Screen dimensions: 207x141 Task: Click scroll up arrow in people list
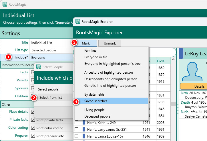pos(174,60)
